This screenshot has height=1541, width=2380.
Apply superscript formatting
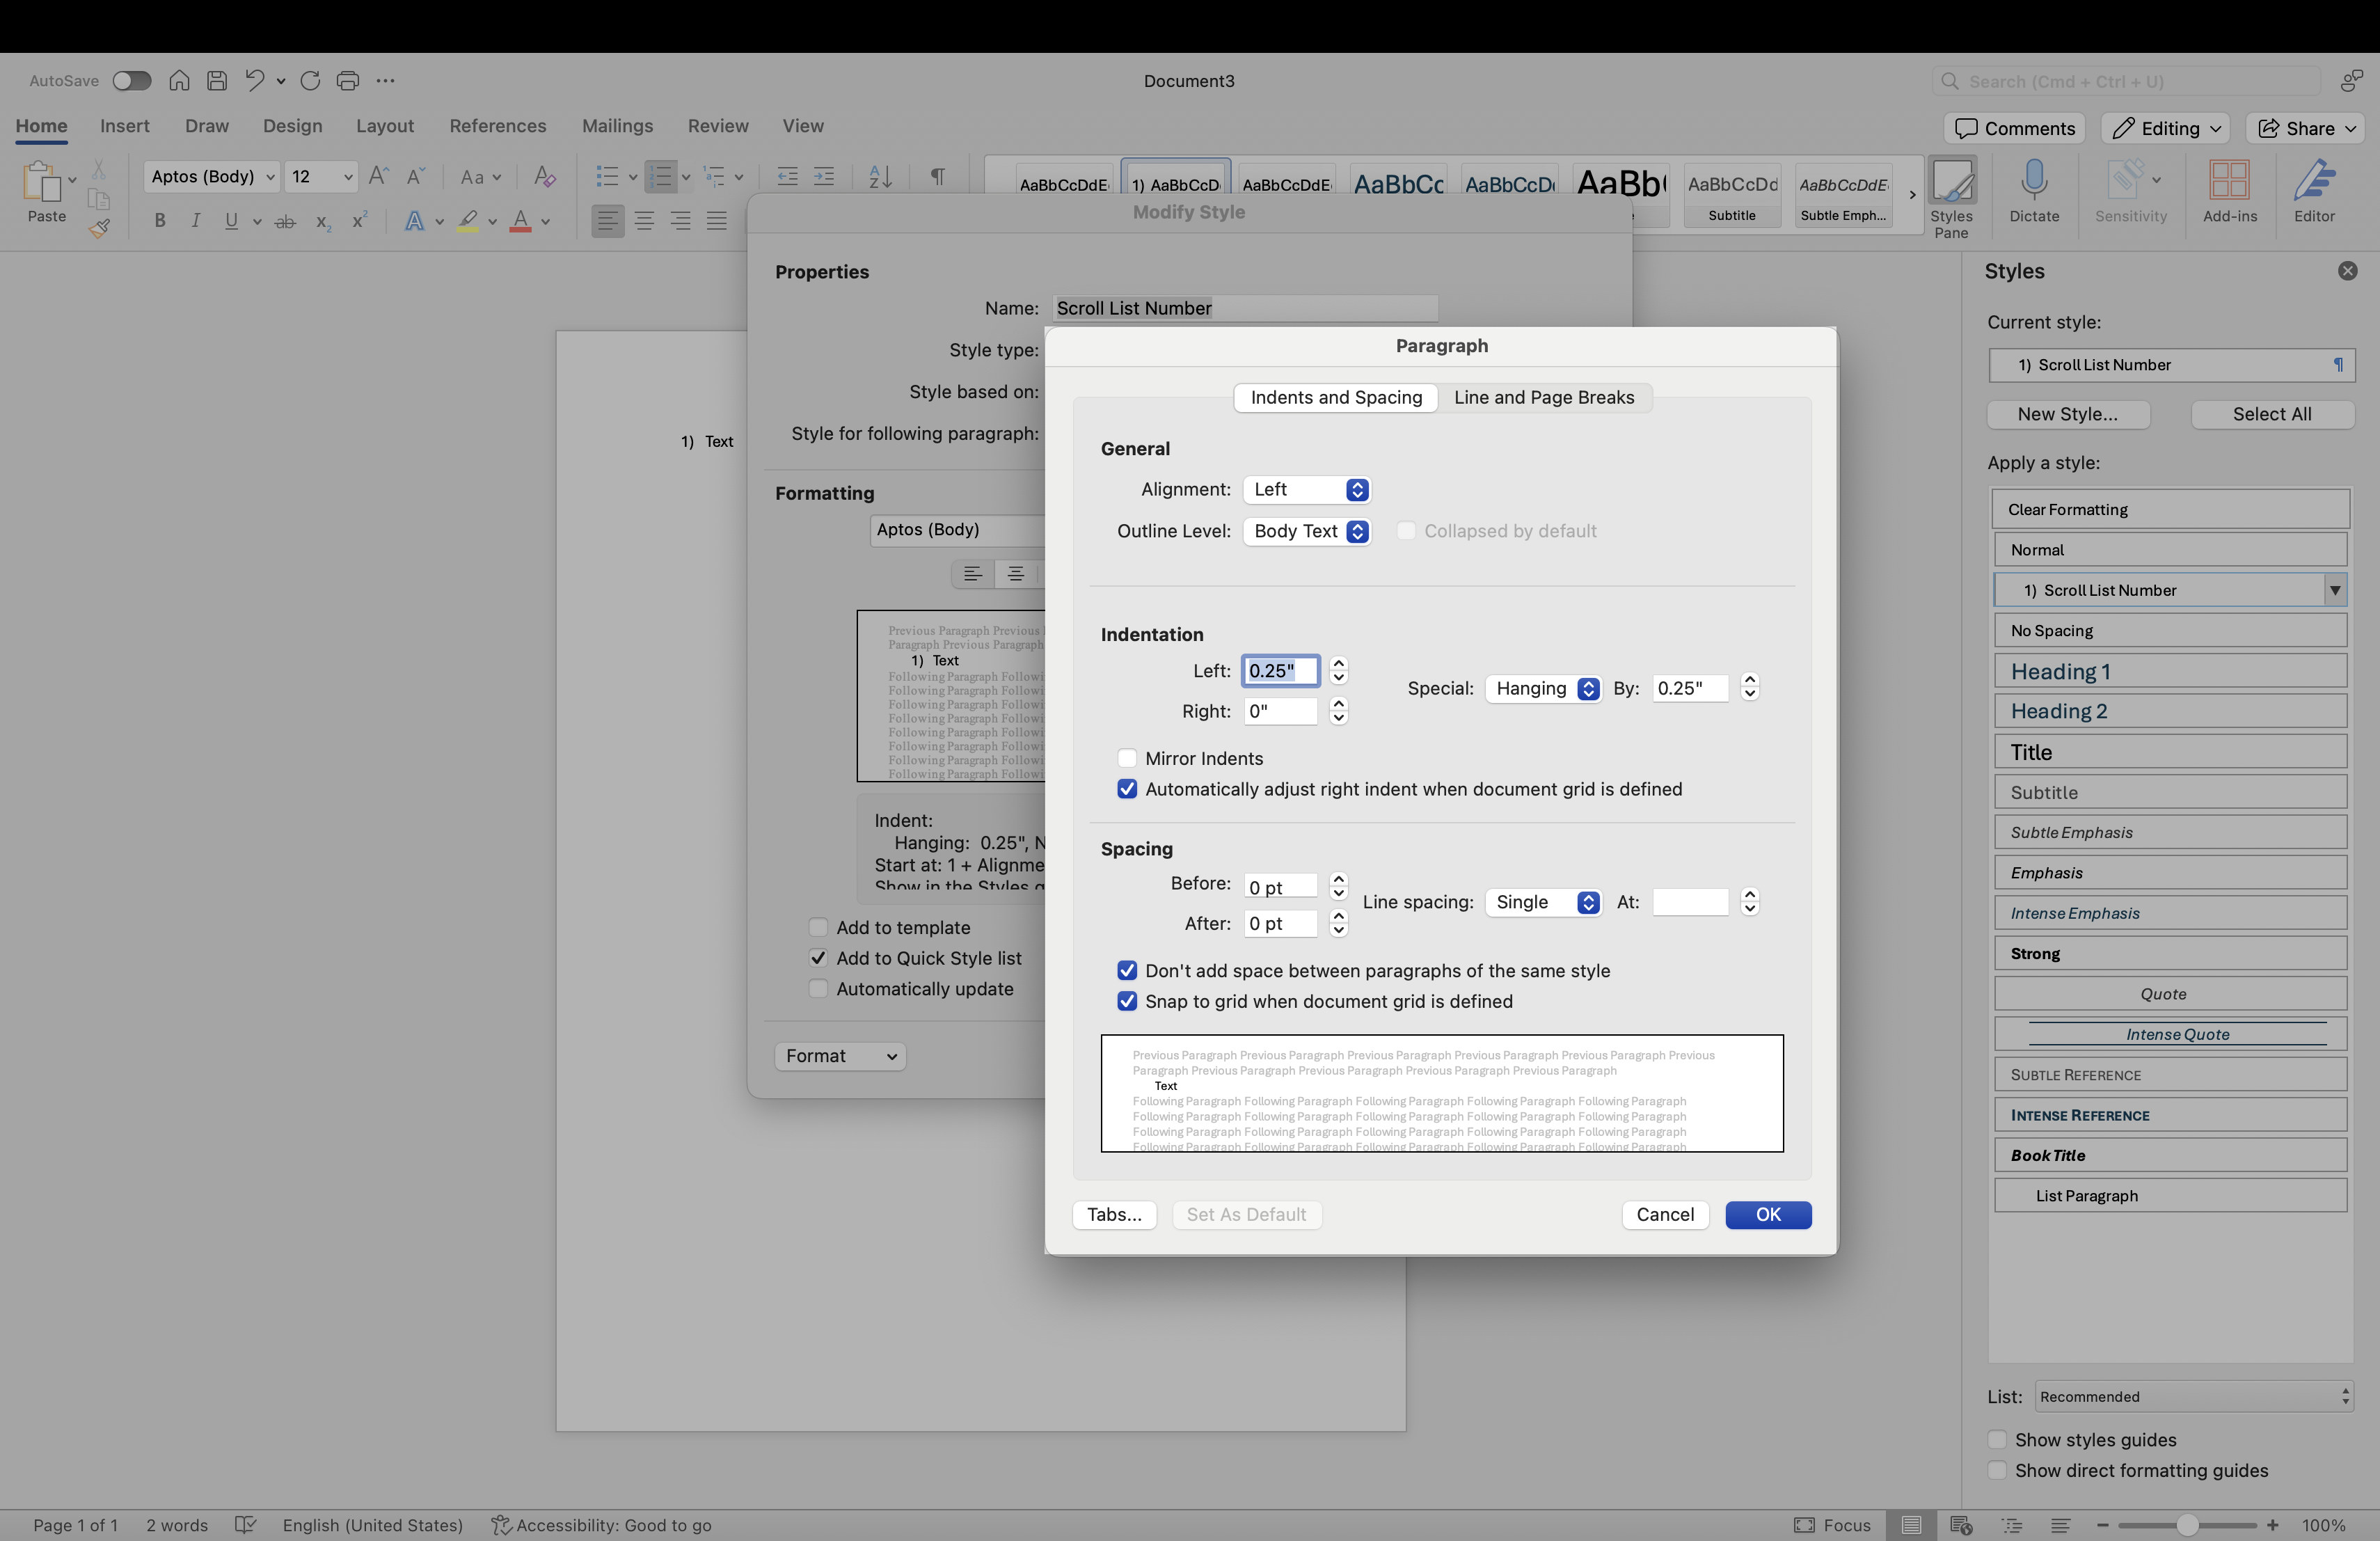tap(360, 221)
